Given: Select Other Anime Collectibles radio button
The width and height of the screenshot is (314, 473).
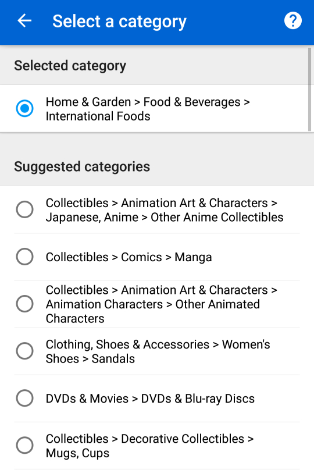Looking at the screenshot, I should [25, 209].
